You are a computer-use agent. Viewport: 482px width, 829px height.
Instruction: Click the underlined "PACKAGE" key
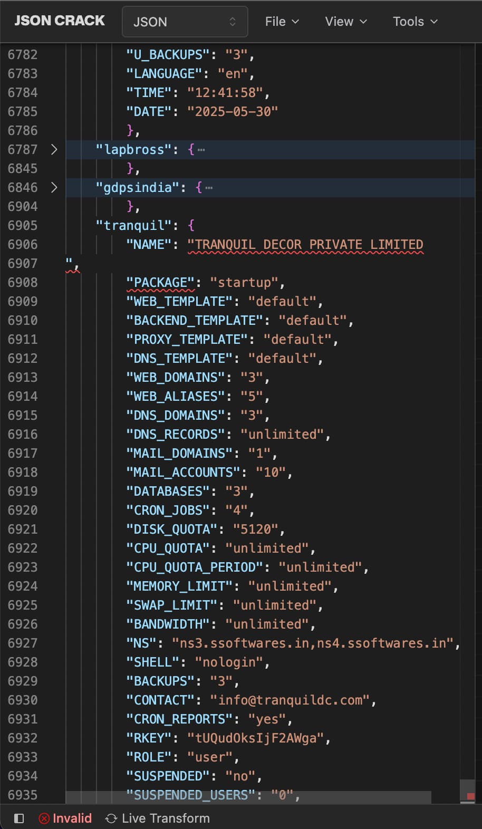coord(161,282)
